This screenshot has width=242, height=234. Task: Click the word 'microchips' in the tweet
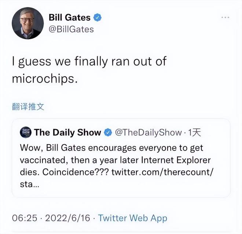click(43, 78)
